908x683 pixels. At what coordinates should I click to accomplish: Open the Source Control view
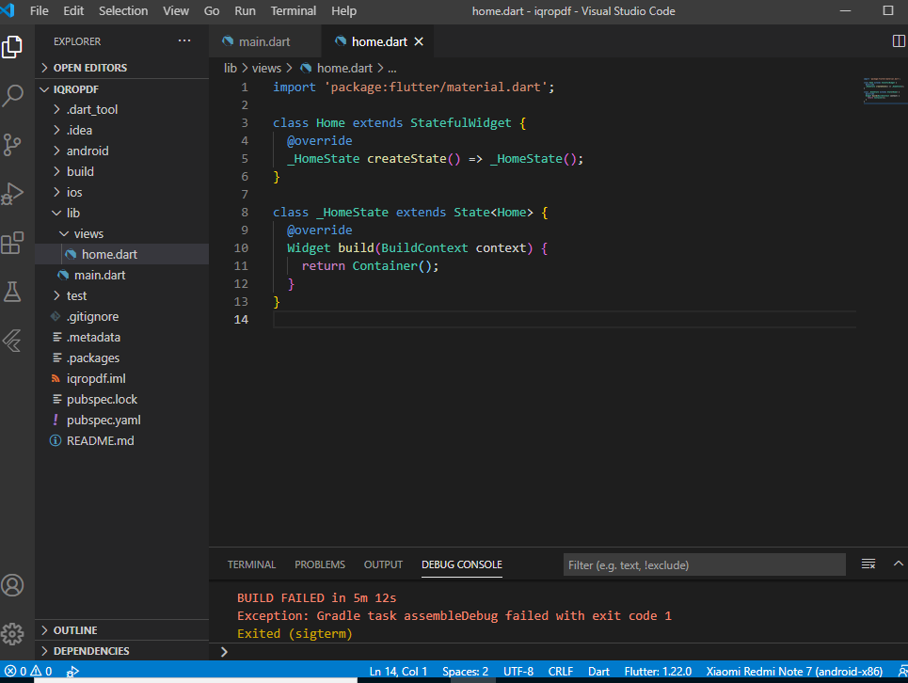click(13, 144)
